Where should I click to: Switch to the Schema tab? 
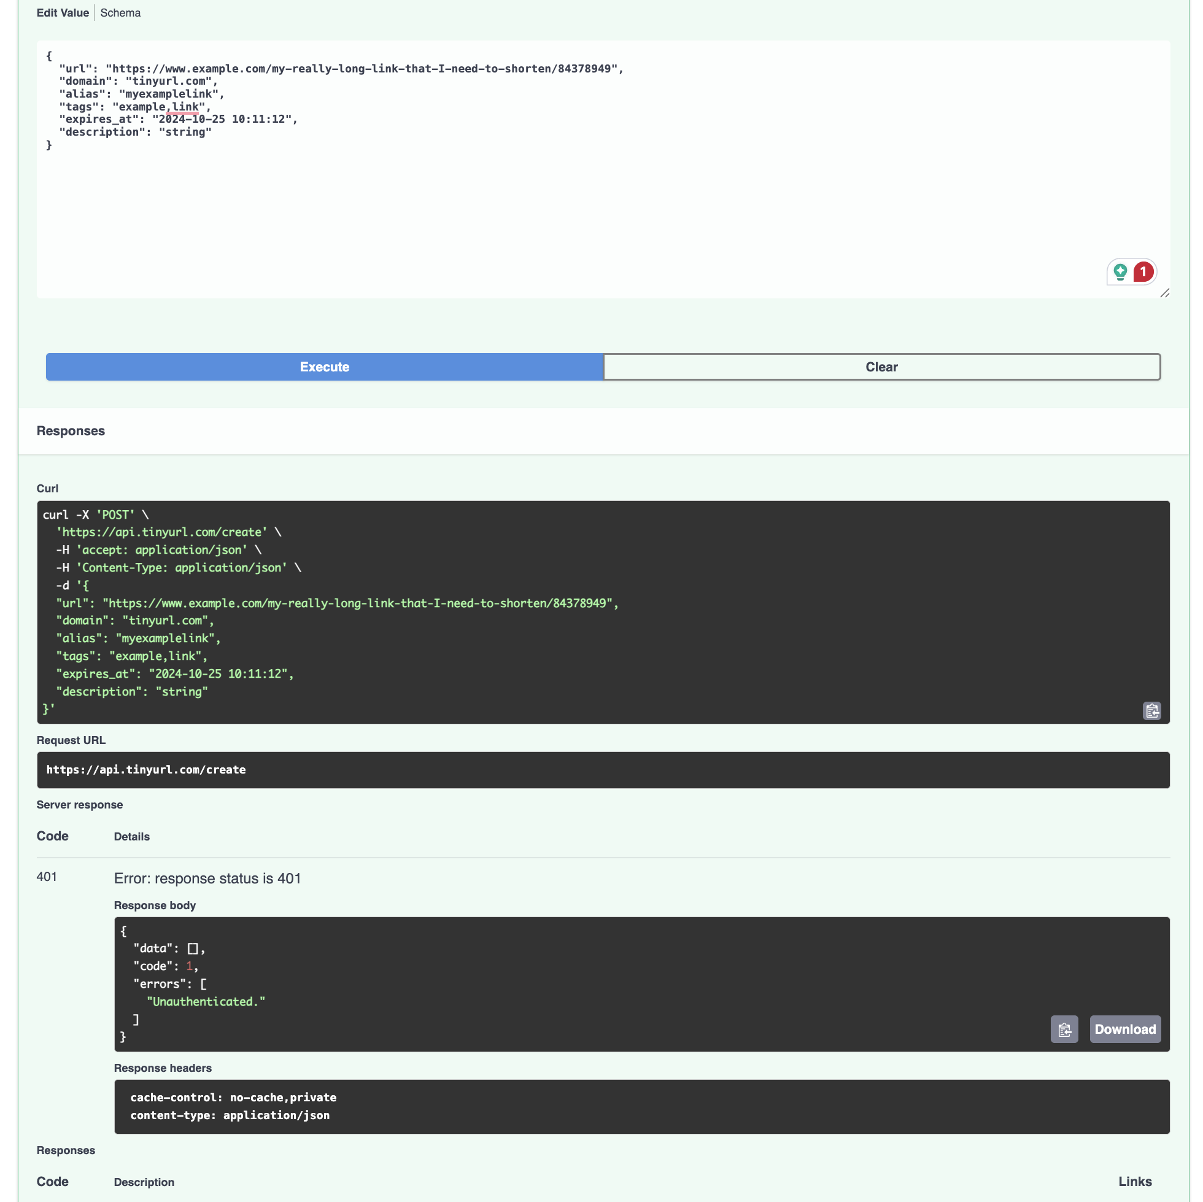point(120,13)
